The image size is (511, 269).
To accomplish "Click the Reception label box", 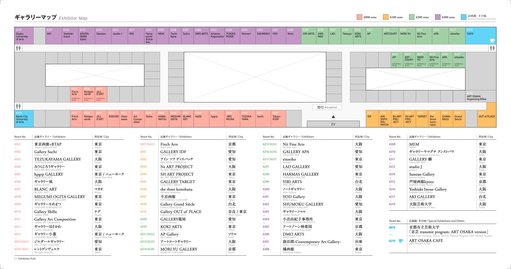I will coord(327,107).
